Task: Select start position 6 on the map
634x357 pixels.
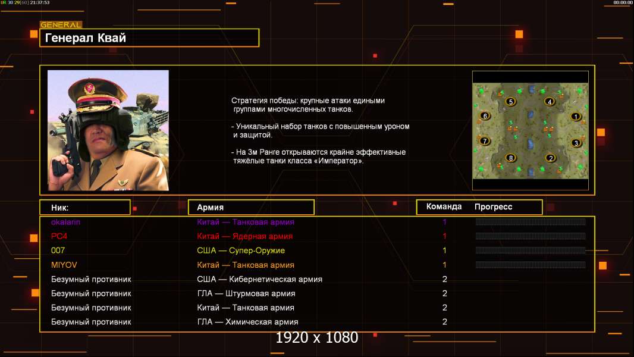Action: (485, 116)
